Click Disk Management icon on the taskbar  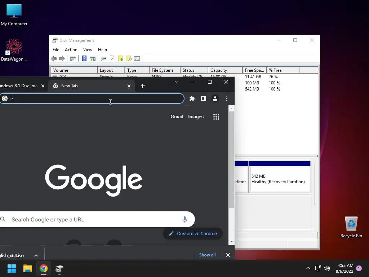(x=59, y=269)
